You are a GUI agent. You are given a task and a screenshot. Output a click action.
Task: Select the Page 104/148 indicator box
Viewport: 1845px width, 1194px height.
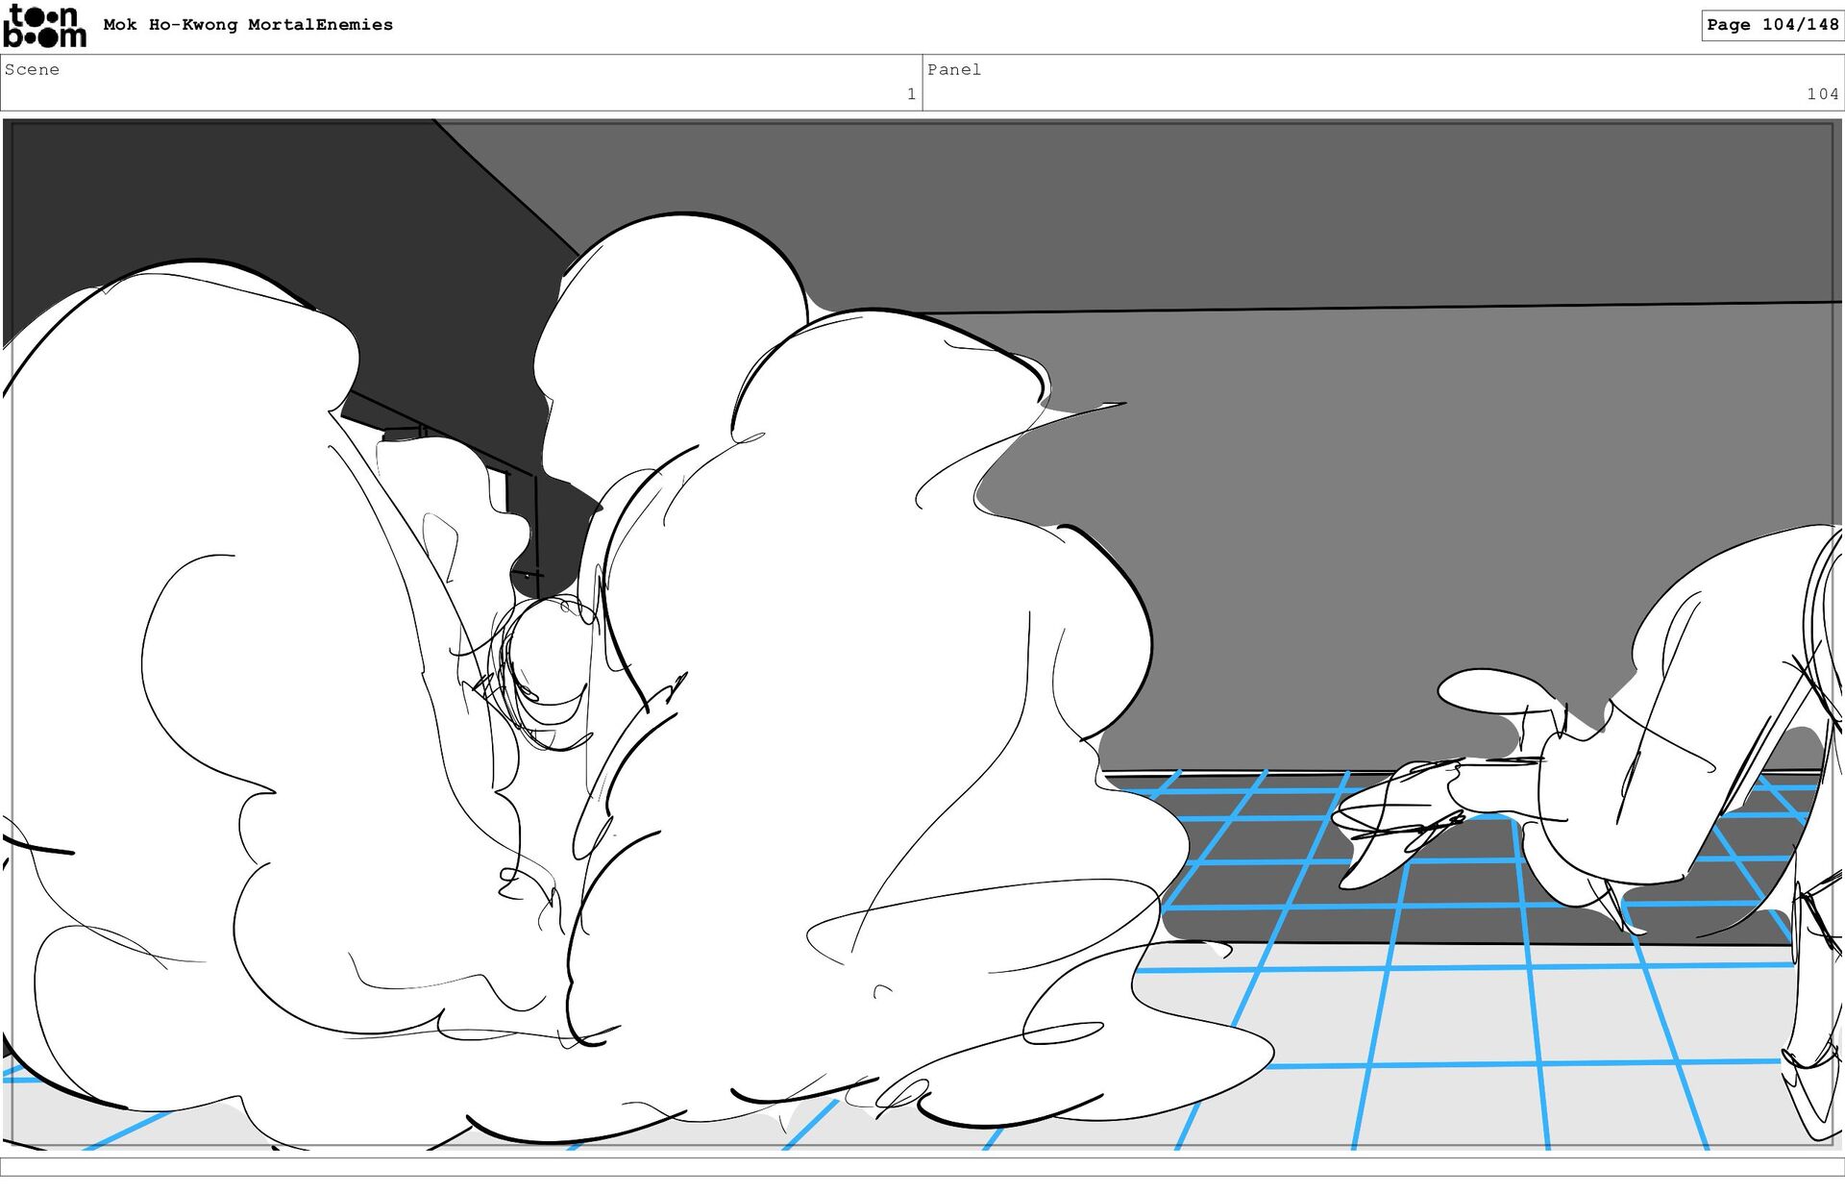(1772, 25)
